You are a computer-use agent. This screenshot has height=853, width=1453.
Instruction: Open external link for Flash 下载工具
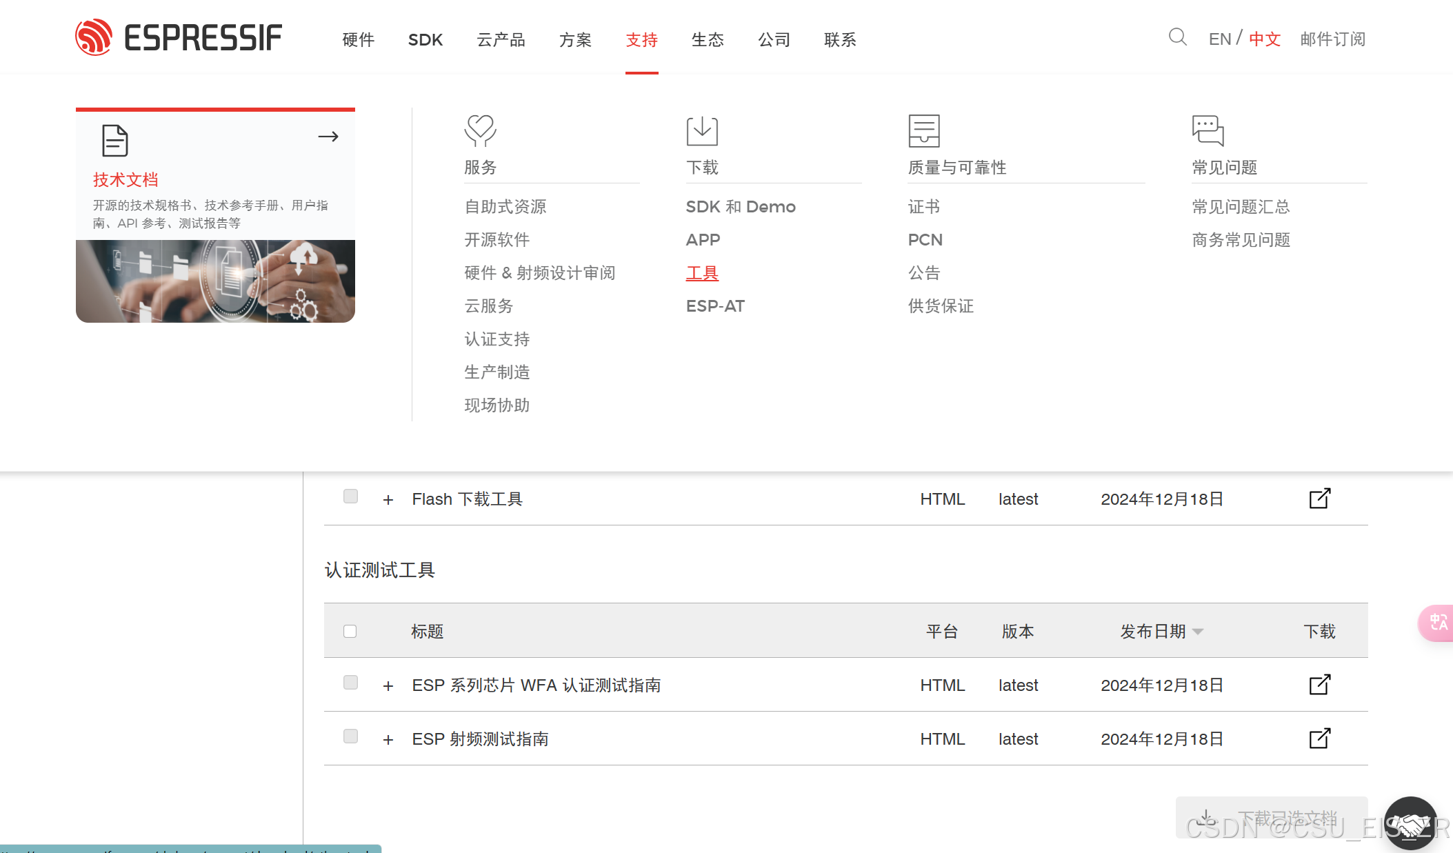click(1319, 499)
